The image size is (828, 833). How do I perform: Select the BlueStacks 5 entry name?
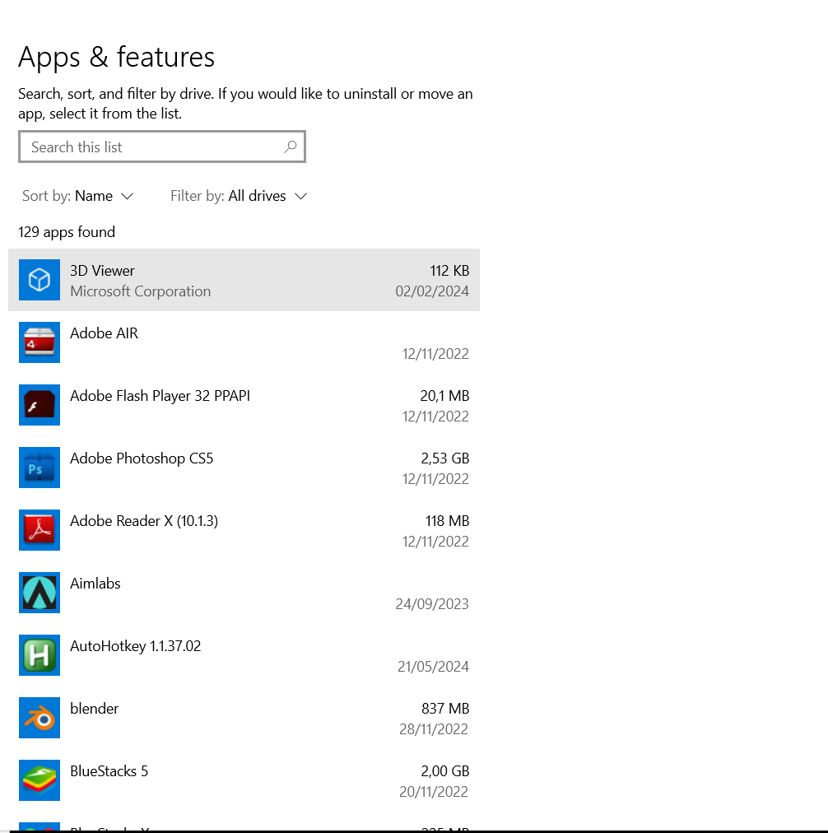[x=109, y=771]
